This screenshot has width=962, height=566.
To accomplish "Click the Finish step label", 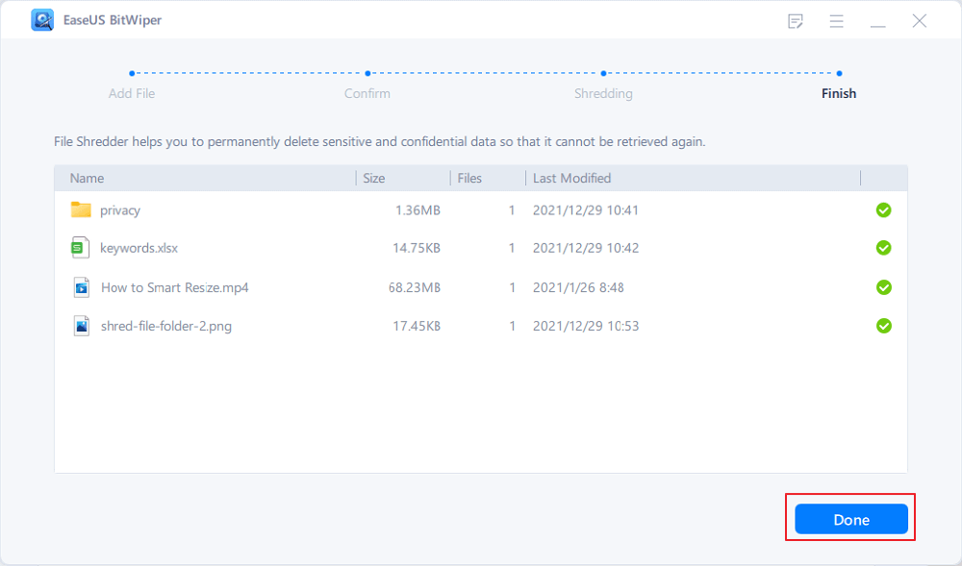I will 838,93.
